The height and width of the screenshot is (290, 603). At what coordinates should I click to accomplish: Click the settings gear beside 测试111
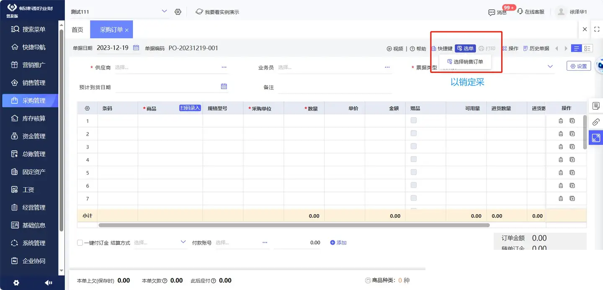[178, 12]
